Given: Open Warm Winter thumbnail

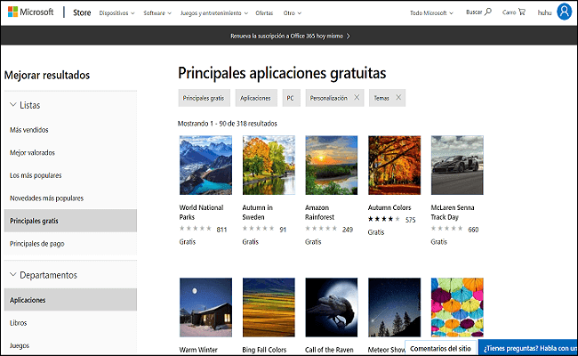Looking at the screenshot, I should [205, 307].
